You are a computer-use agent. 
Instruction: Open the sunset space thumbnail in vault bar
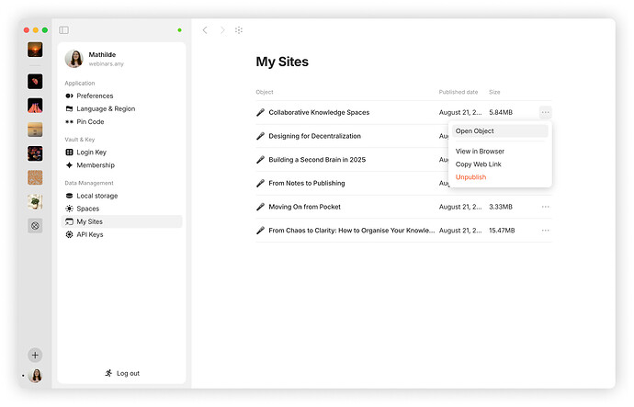[x=35, y=50]
